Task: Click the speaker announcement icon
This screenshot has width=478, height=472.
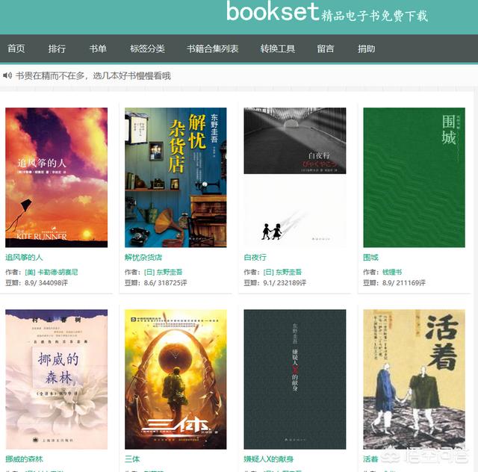Action: tap(7, 75)
